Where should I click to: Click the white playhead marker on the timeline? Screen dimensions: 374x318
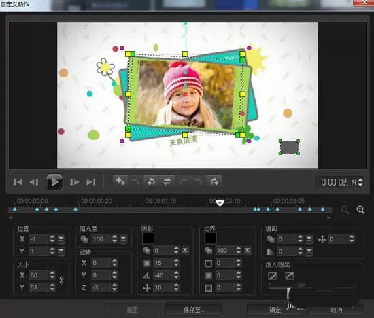pos(220,203)
